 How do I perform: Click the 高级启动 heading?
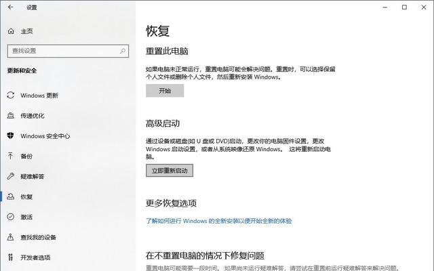163,123
